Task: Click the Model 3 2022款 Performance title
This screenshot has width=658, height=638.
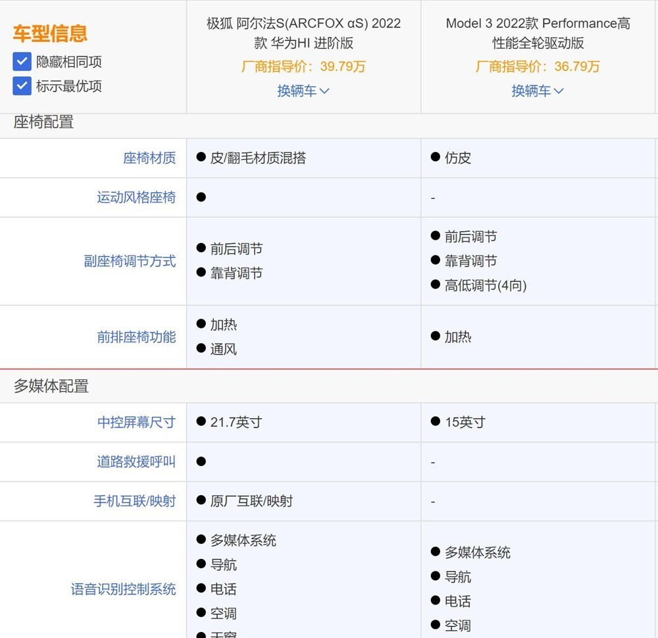Action: [x=538, y=33]
